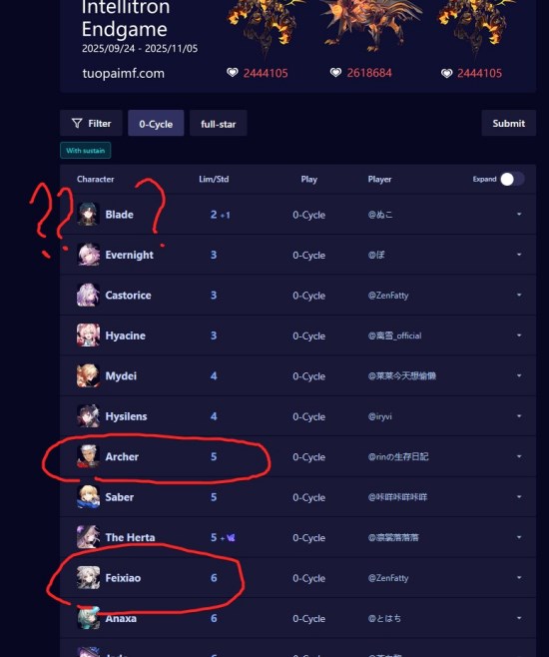The width and height of the screenshot is (549, 657).
Task: Click the heart HP icon beside 2618684
Action: pyautogui.click(x=335, y=73)
